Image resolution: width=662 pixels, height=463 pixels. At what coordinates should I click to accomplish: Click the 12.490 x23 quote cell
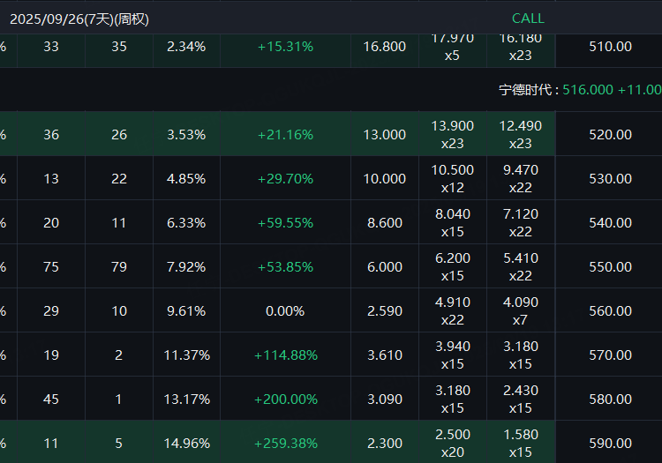coord(521,135)
